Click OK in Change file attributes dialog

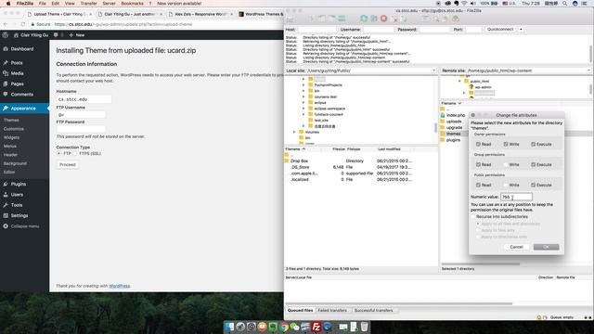click(x=546, y=247)
